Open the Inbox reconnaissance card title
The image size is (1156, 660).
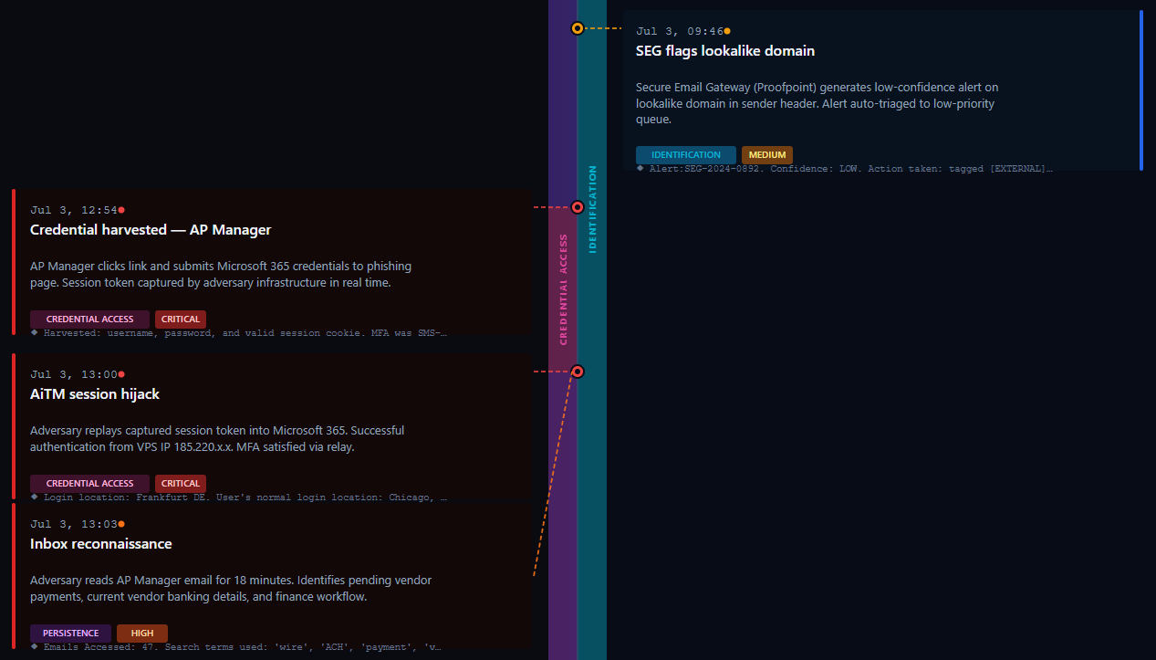(x=101, y=544)
